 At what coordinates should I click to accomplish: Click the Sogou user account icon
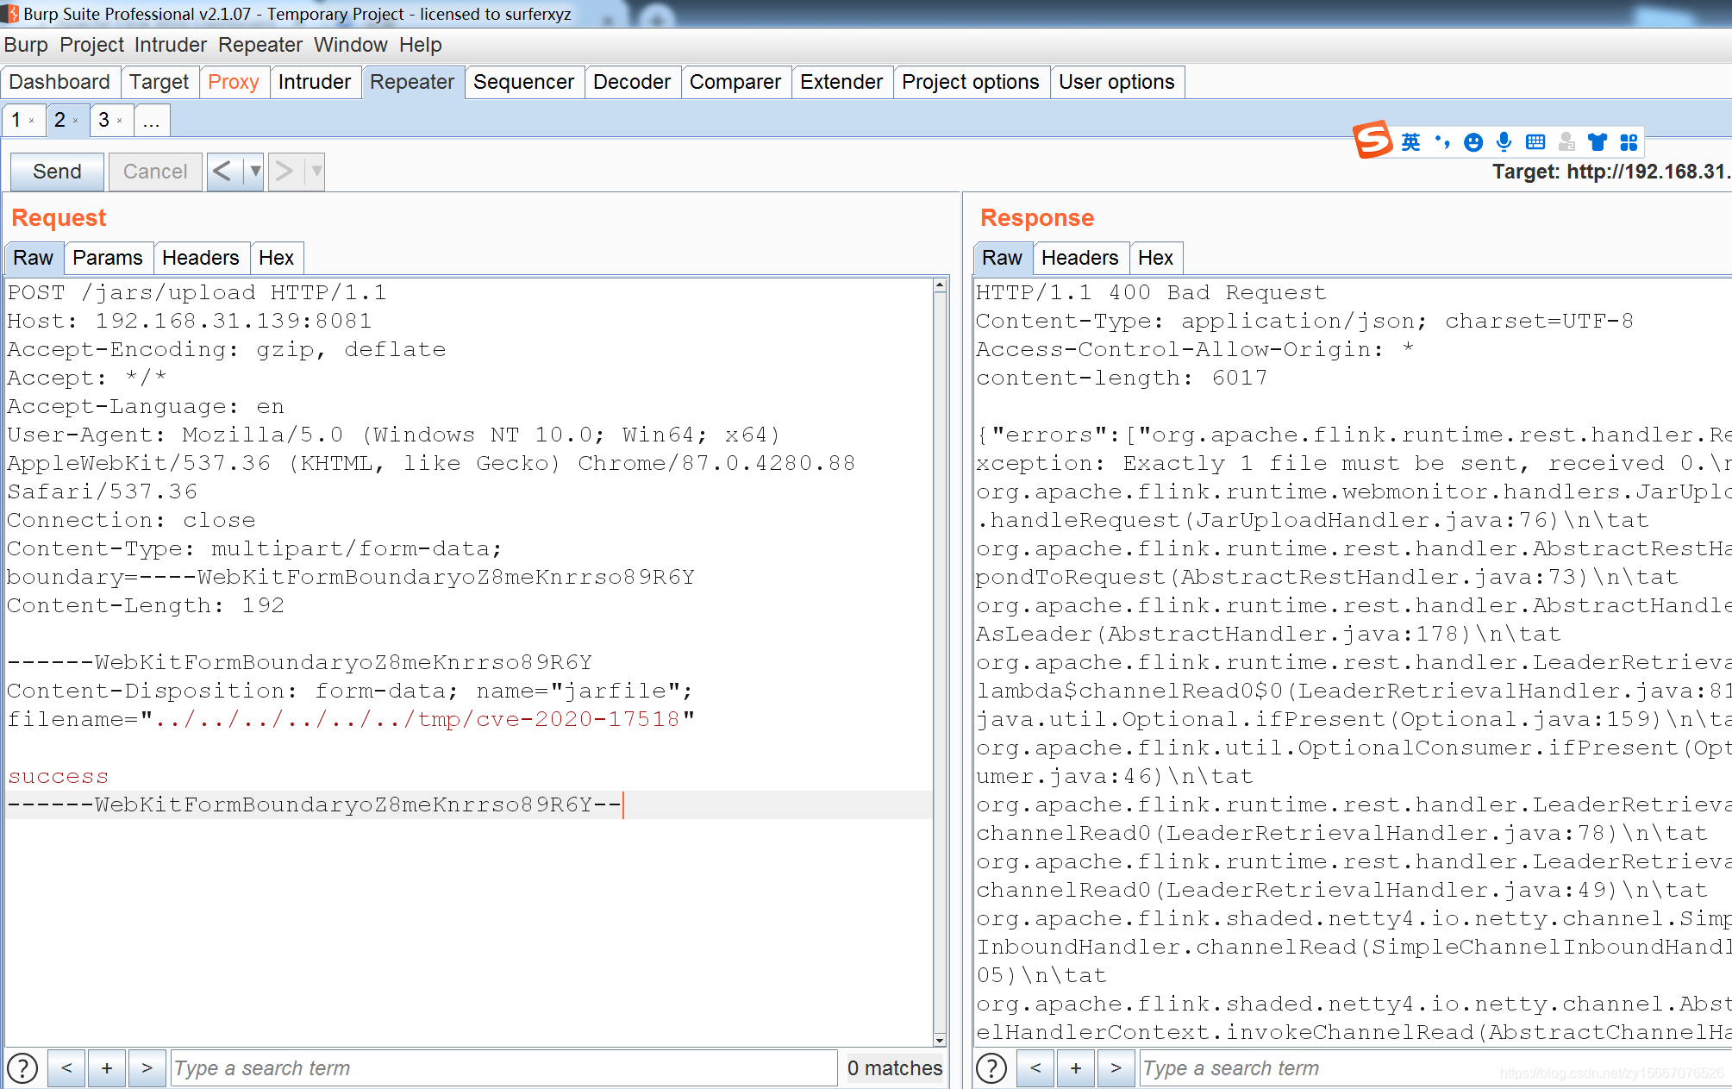(1566, 142)
